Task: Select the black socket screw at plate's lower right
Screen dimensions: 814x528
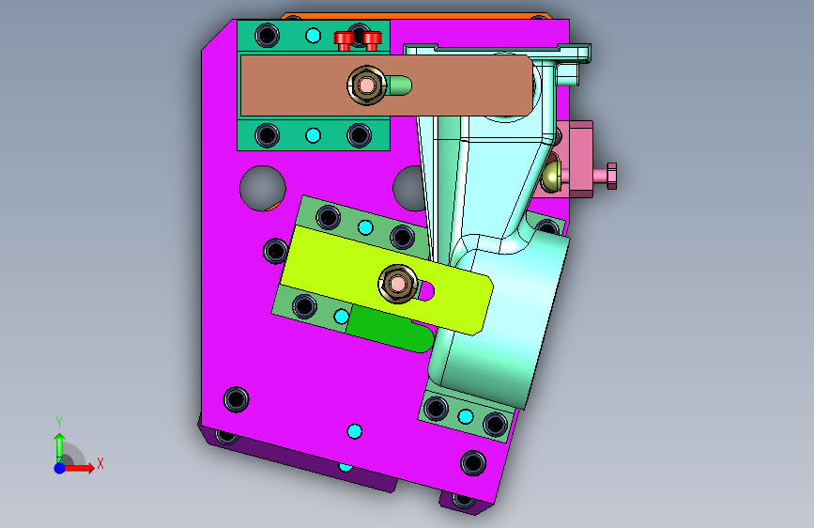Action: coord(473,463)
